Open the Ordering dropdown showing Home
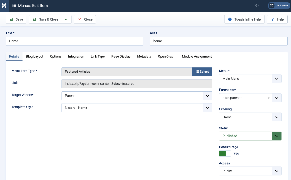The width and height of the screenshot is (291, 180). pyautogui.click(x=250, y=117)
